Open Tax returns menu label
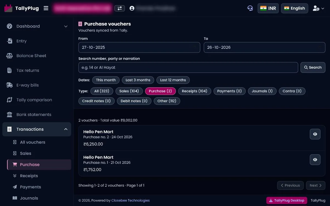 point(28,70)
